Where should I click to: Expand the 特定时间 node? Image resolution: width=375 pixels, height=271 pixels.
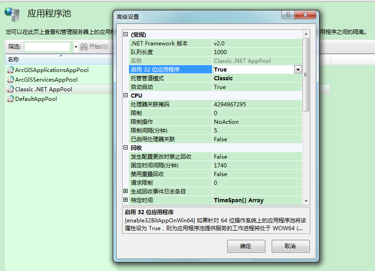[126, 200]
